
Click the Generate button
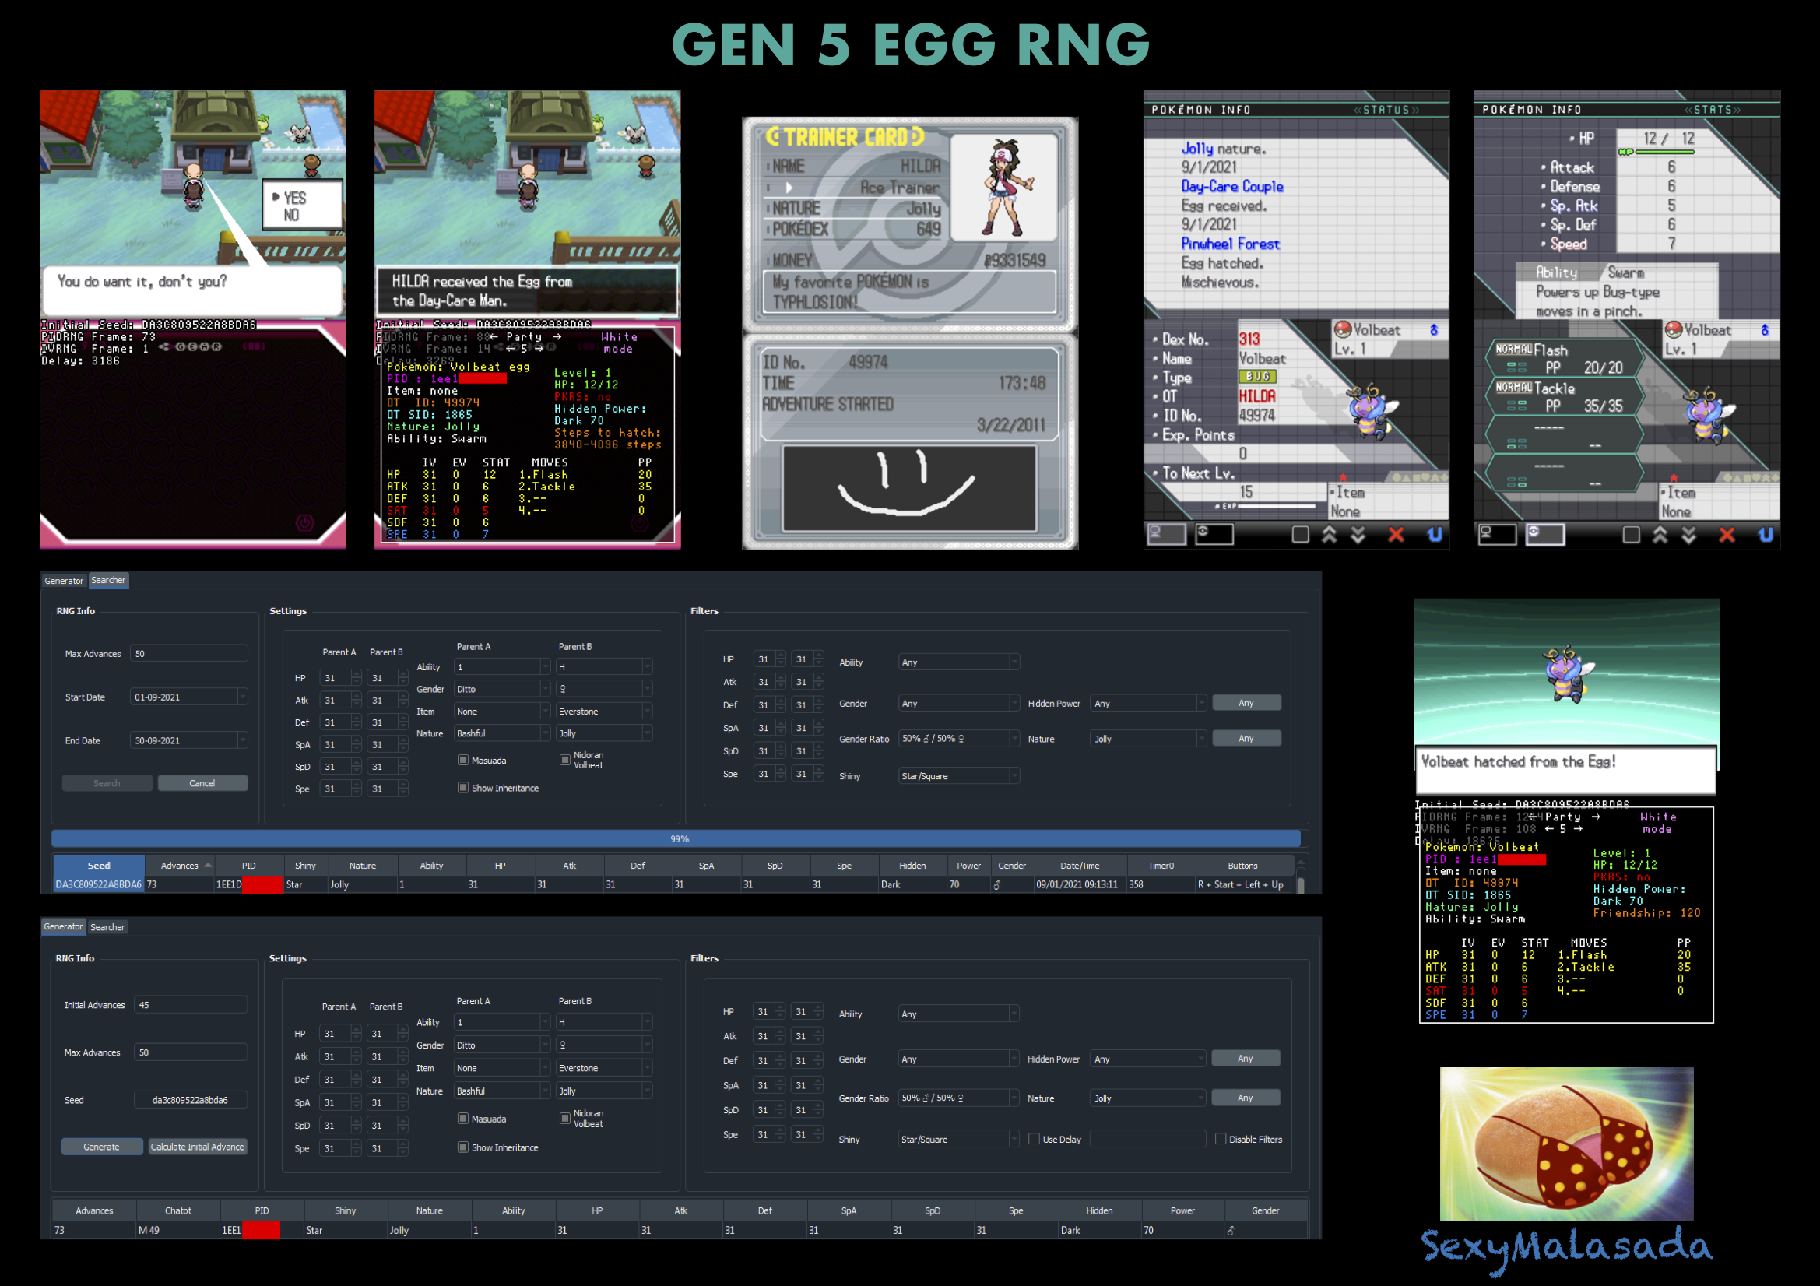[101, 1147]
